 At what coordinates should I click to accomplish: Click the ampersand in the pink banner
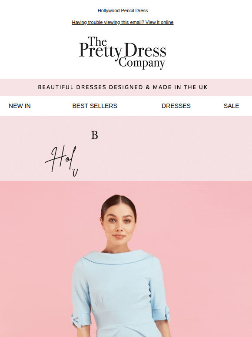[148, 87]
